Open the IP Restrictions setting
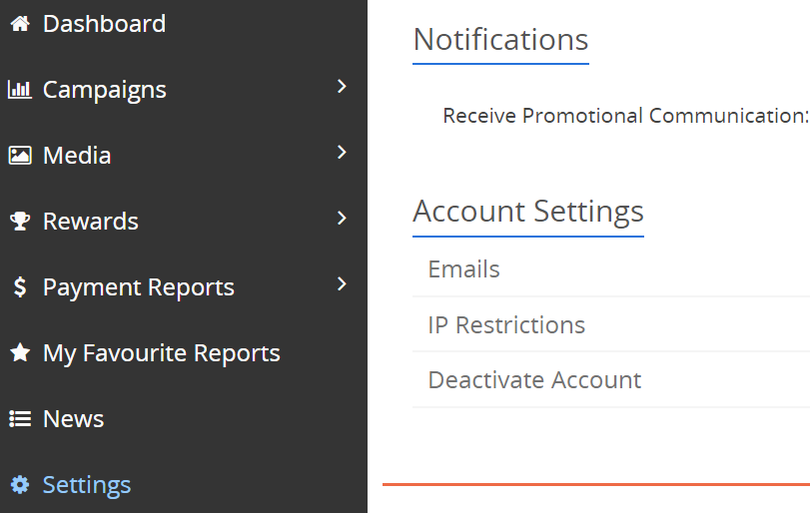810x513 pixels. coord(506,325)
